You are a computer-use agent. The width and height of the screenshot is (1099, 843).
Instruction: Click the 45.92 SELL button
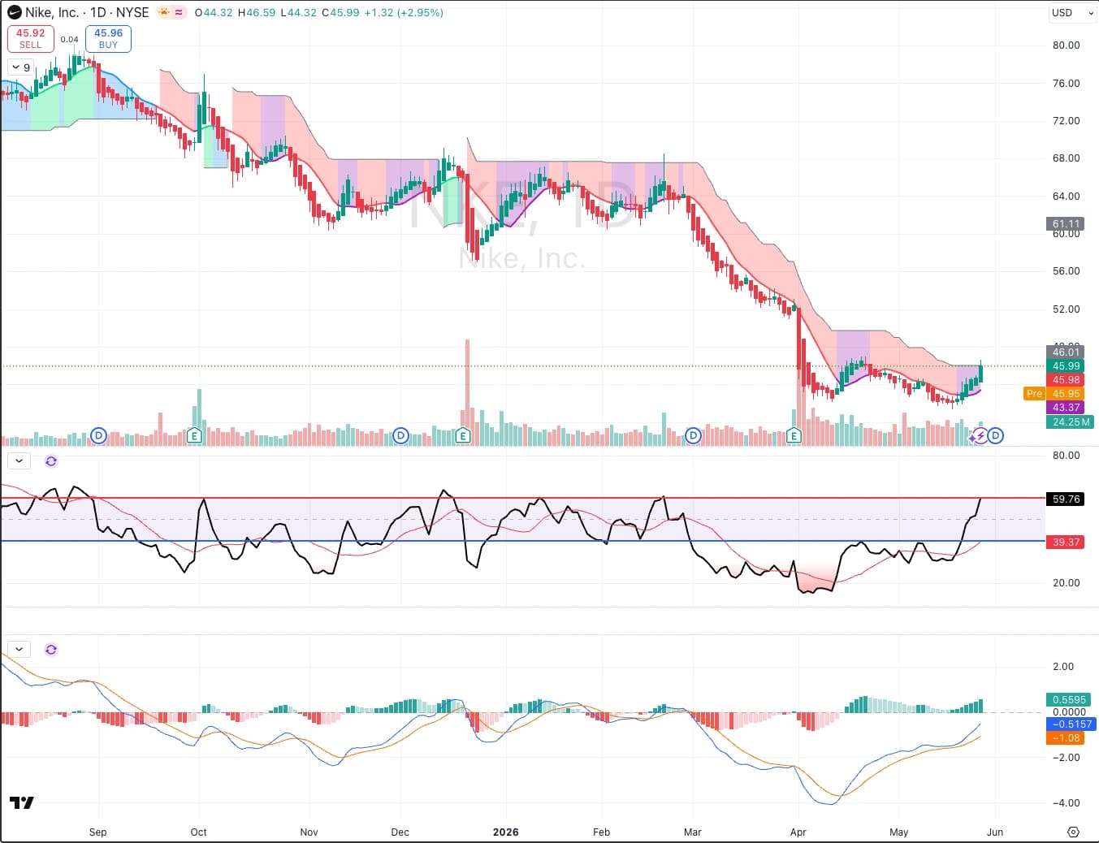coord(31,38)
